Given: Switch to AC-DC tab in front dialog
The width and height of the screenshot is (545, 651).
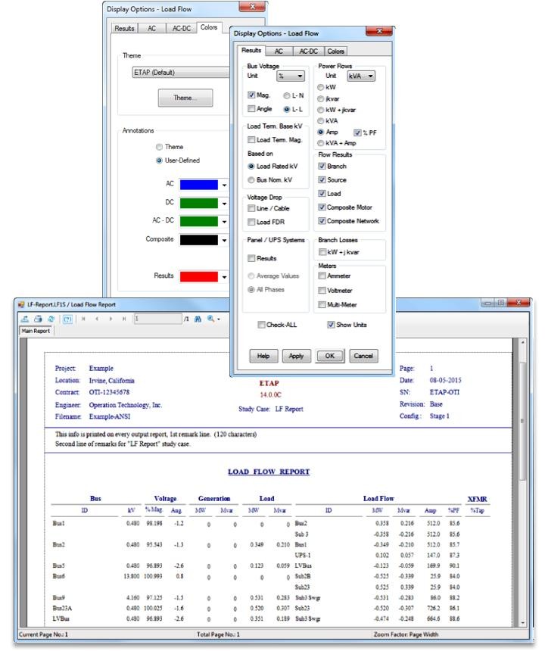Looking at the screenshot, I should coord(308,51).
